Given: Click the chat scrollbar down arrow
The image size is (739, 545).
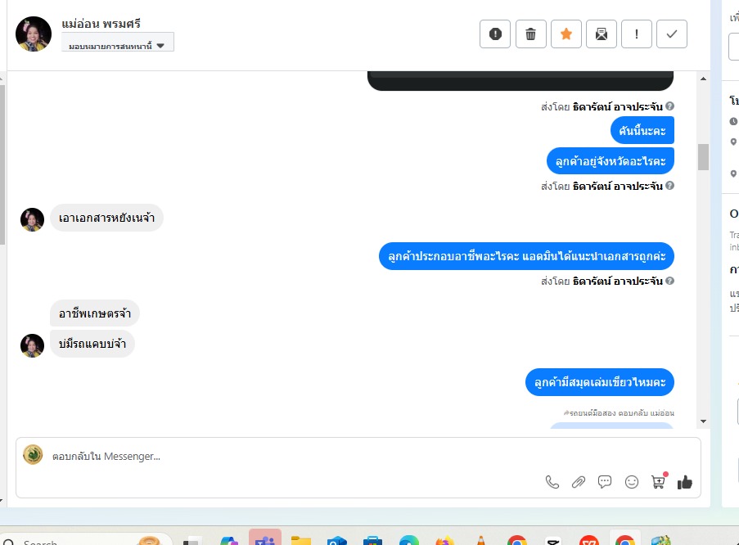Looking at the screenshot, I should pyautogui.click(x=703, y=421).
